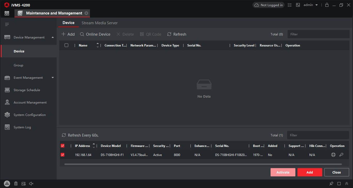Click the window square icon in status bar
Screen dimensions: 353x188
[x=339, y=184]
